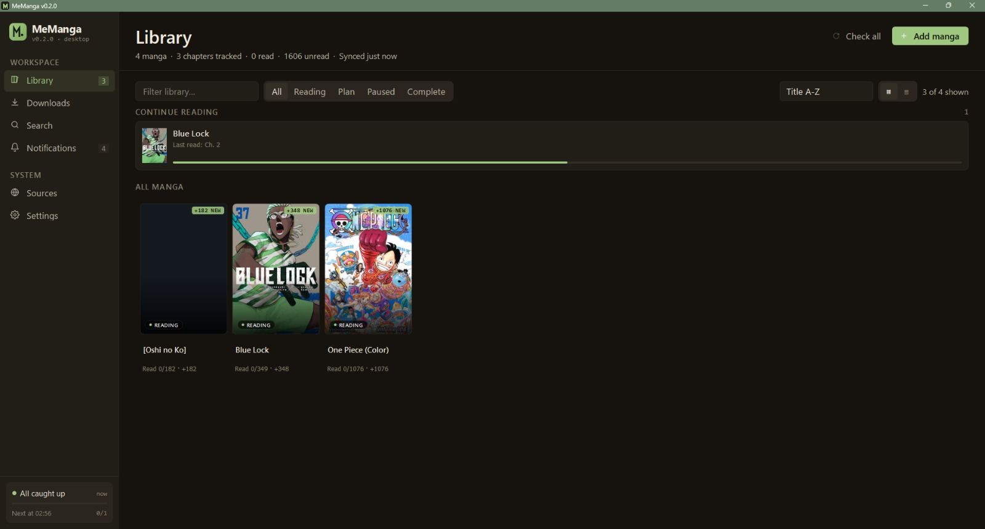Click the Notifications count badge 4
This screenshot has height=529, width=985.
click(x=103, y=148)
